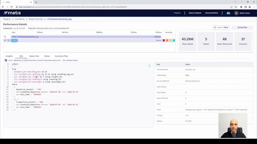This screenshot has height=144, width=257.
Task: Click the yellow severity indicator square
Action: click(x=170, y=40)
